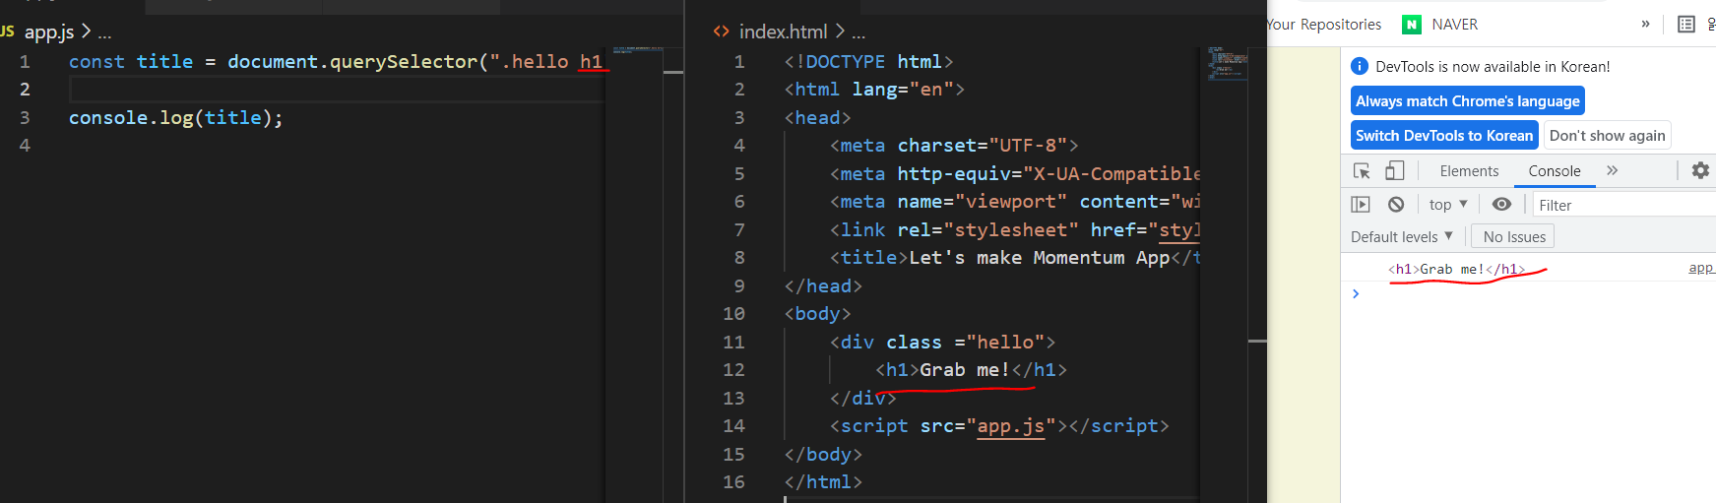Click the console Filter input field
Screen dimensions: 1716x503
tap(1624, 205)
